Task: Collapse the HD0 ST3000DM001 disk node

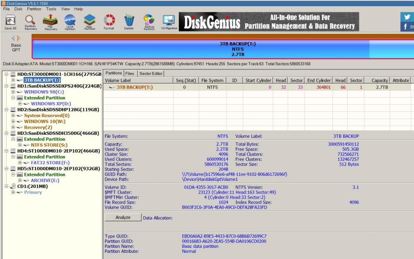Action: click(x=6, y=74)
